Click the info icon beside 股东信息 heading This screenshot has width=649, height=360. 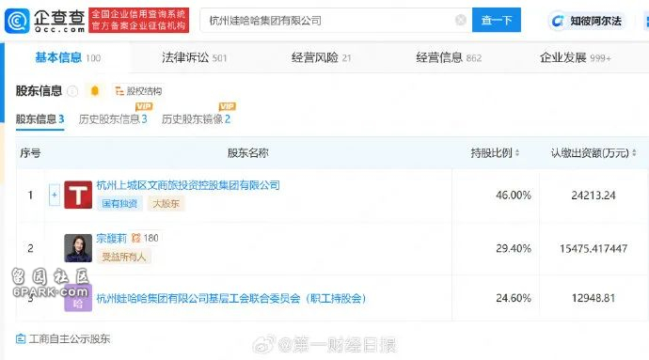[72, 90]
